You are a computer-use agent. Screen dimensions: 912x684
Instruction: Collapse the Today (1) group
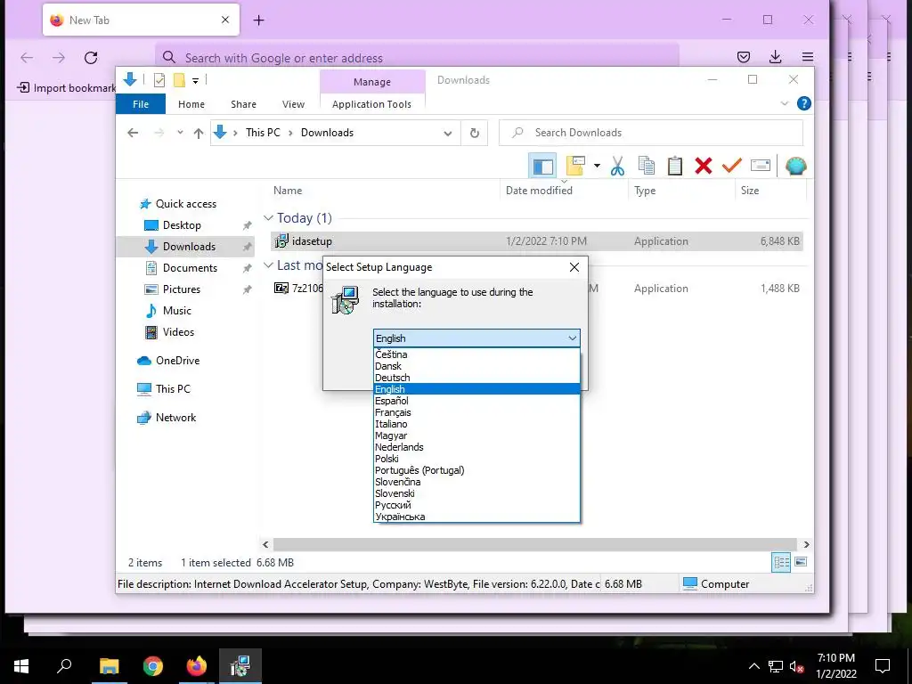pos(268,218)
